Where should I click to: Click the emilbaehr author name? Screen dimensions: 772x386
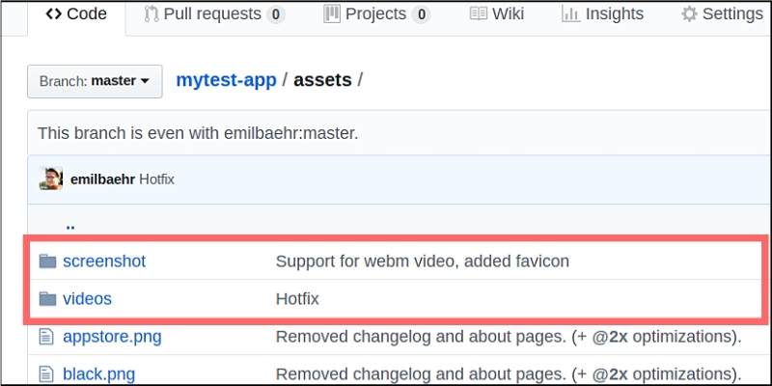102,179
